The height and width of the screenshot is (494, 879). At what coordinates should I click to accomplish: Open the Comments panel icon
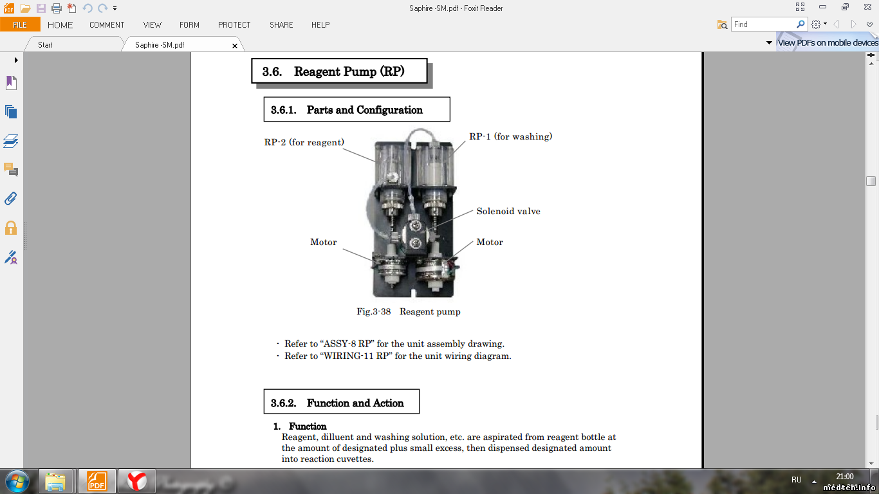coord(11,170)
